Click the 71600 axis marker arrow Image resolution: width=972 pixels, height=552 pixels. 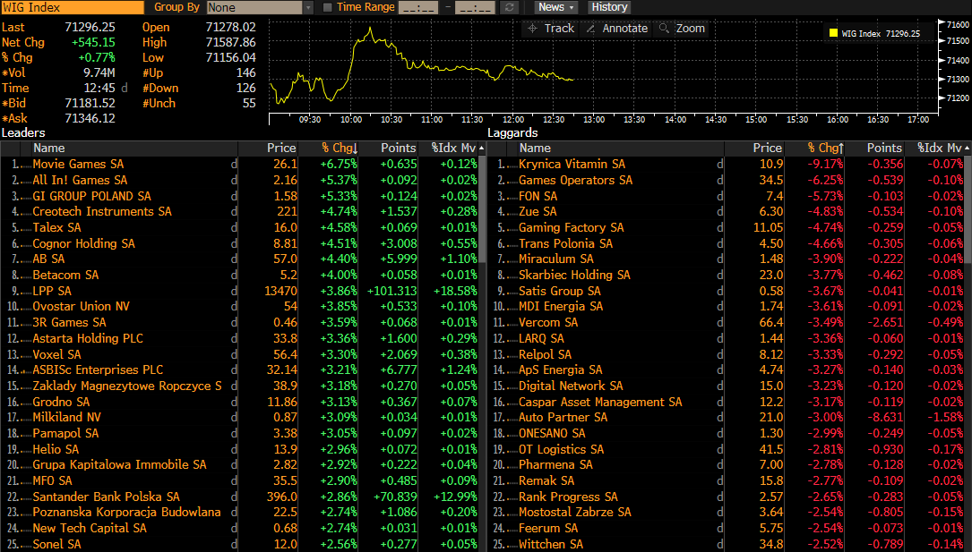pos(941,24)
